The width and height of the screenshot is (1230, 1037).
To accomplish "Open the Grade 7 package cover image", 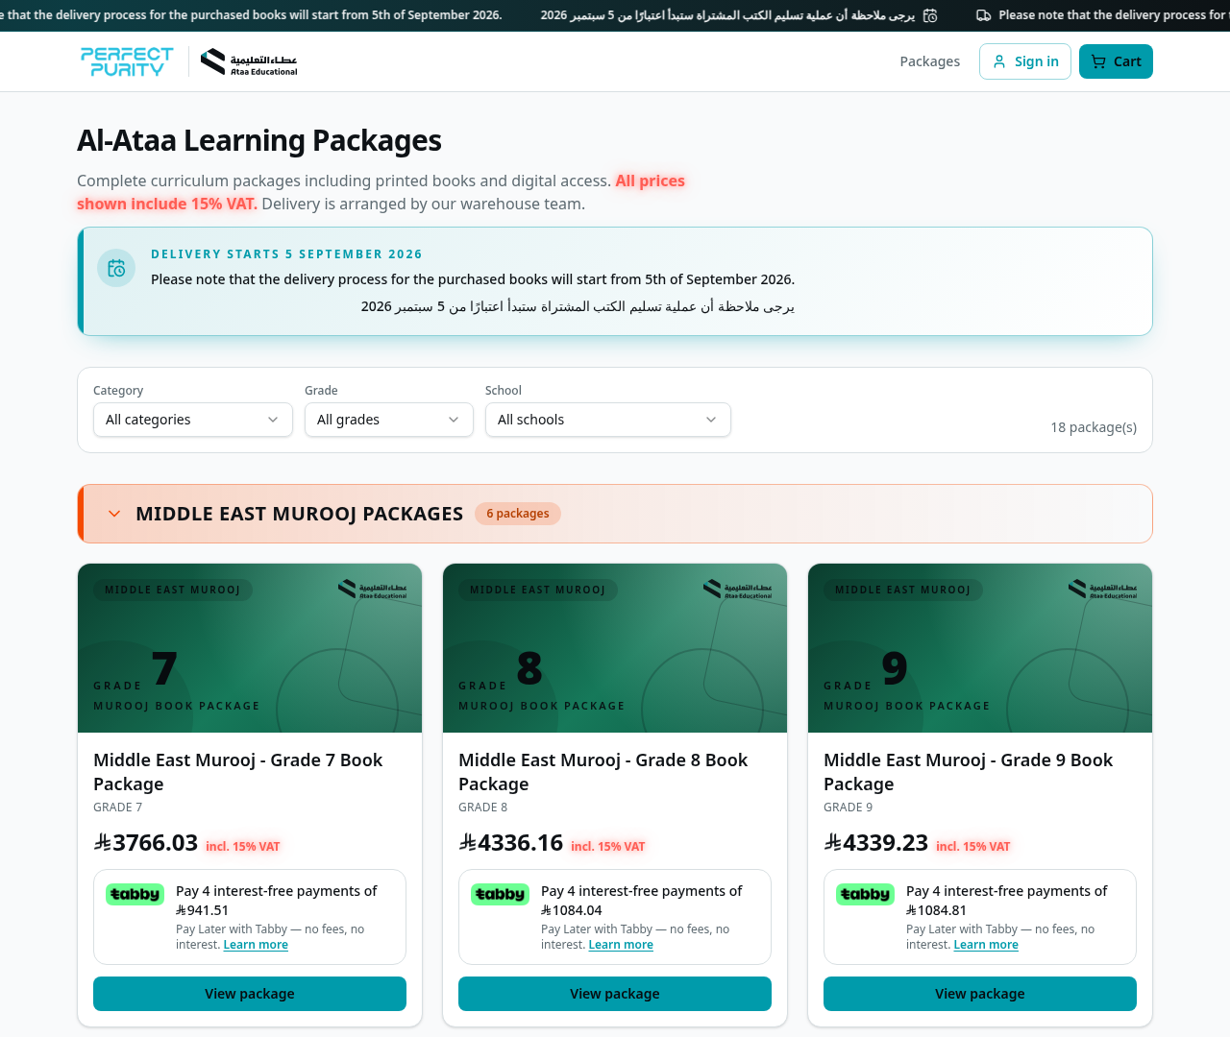I will tap(250, 648).
